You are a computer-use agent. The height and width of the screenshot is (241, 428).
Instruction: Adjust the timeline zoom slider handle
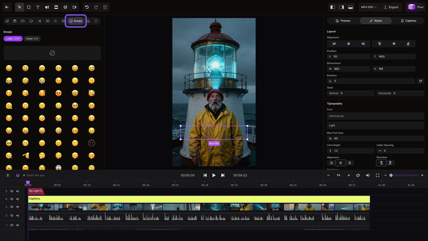tap(391, 175)
